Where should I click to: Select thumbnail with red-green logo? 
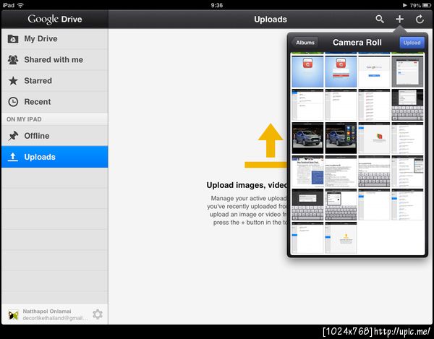coord(374,138)
